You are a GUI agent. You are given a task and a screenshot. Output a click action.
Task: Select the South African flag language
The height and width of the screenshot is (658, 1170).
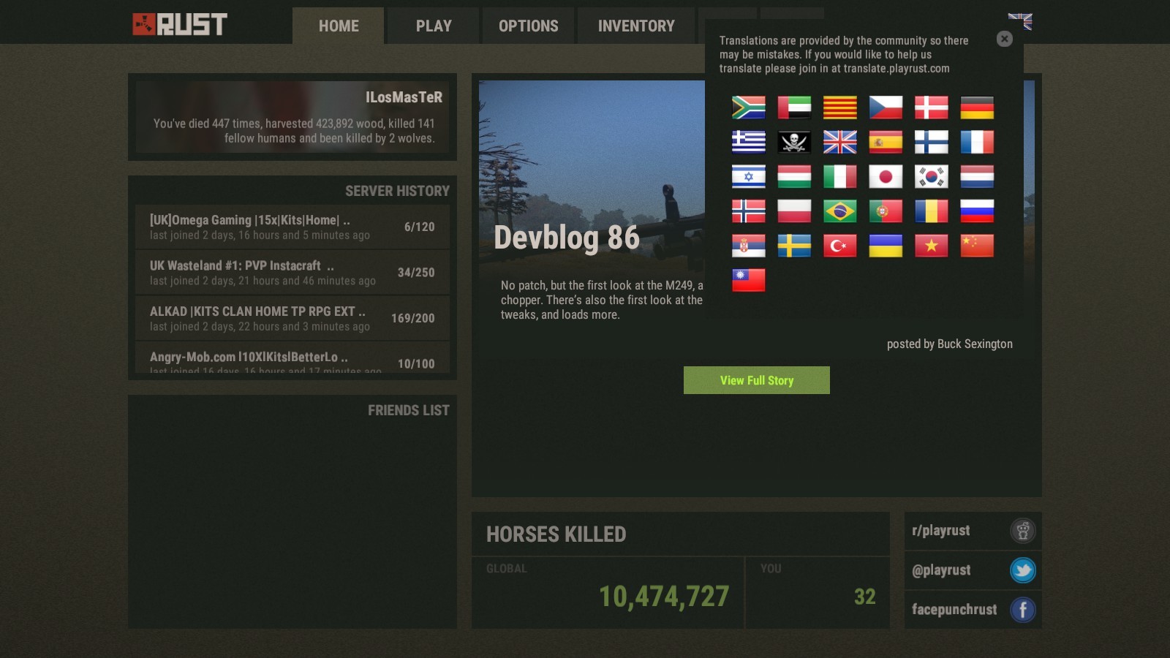tap(749, 107)
